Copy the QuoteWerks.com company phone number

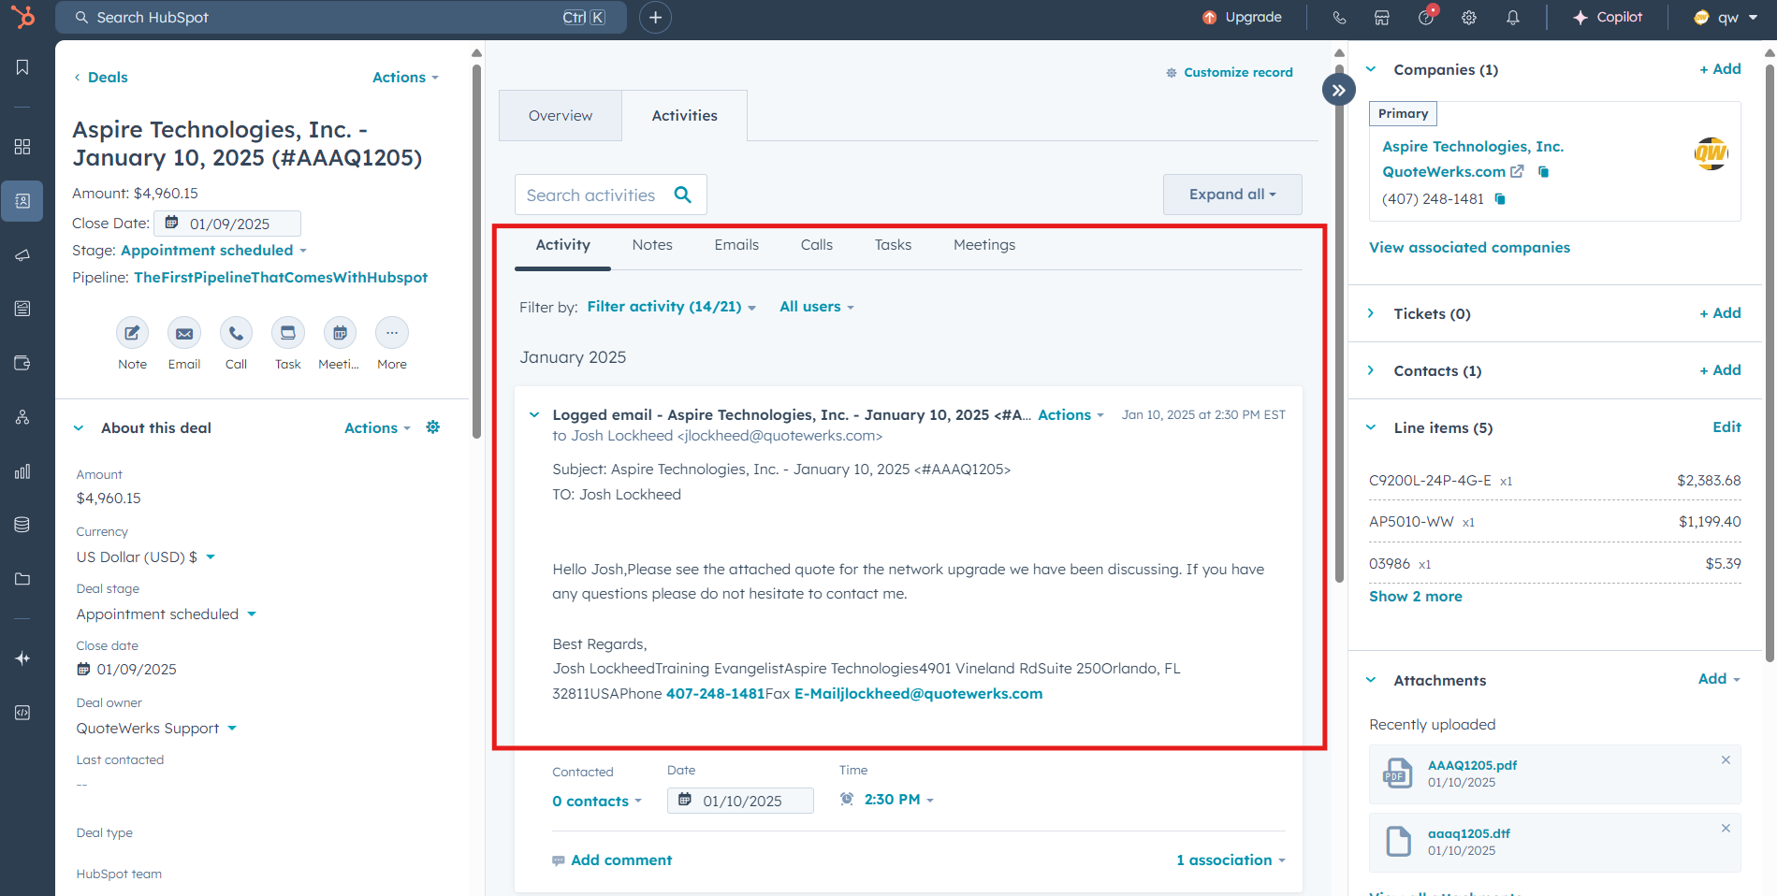[x=1501, y=199]
